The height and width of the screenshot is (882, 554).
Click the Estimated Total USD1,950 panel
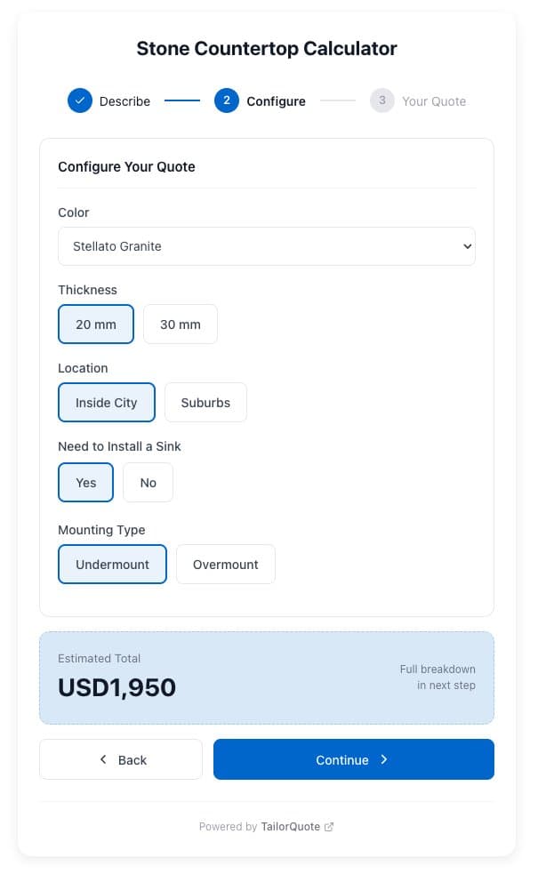tap(267, 678)
